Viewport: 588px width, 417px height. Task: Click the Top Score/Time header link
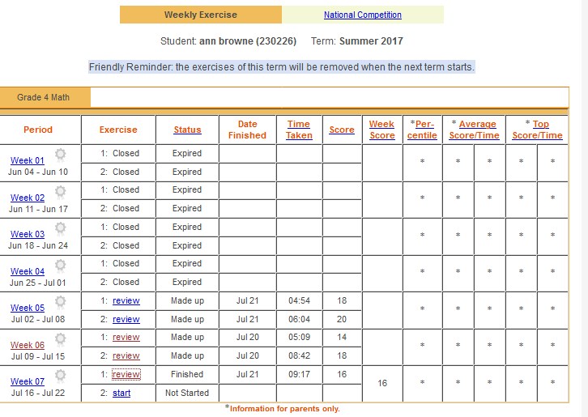point(537,130)
